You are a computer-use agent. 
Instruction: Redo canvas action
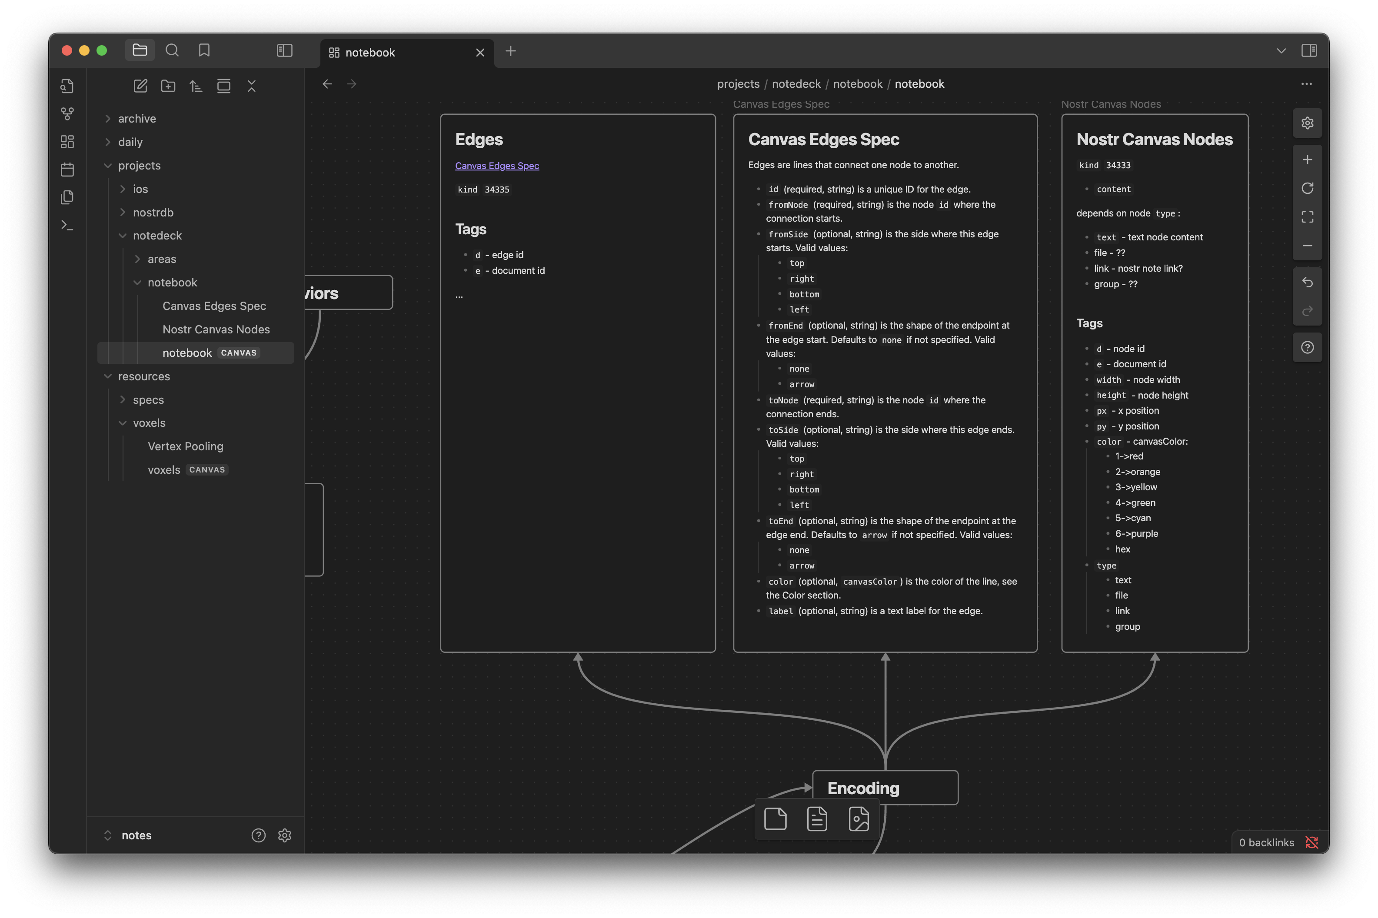pos(1307,311)
